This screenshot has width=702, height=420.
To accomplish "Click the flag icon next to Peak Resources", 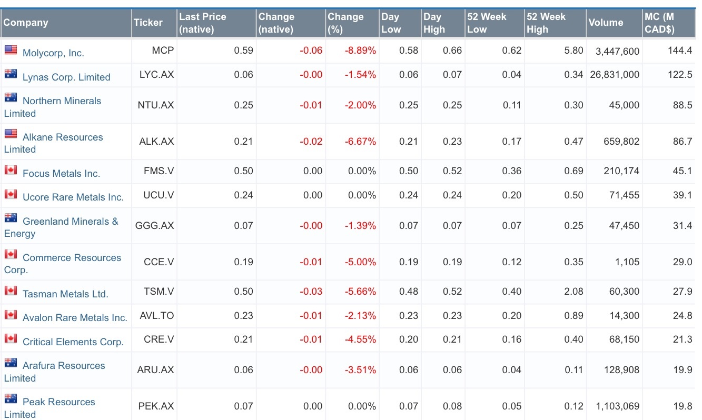I will tap(11, 398).
